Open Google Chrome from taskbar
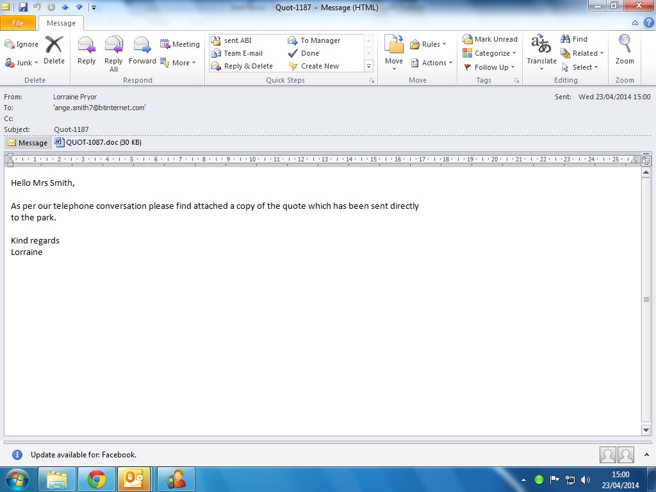Image resolution: width=656 pixels, height=492 pixels. point(96,479)
